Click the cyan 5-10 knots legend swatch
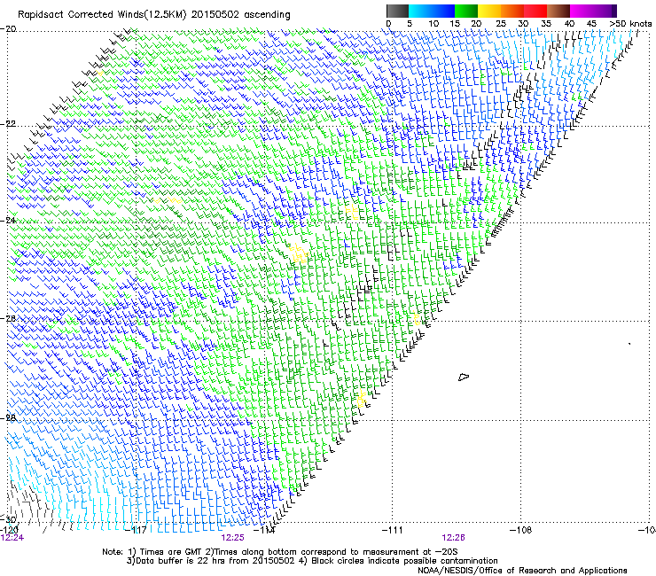 [x=420, y=11]
